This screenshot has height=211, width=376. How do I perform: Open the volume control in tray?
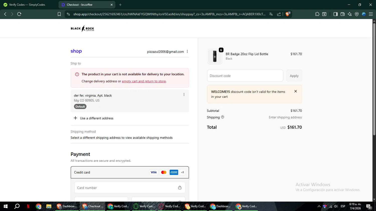[336, 206]
